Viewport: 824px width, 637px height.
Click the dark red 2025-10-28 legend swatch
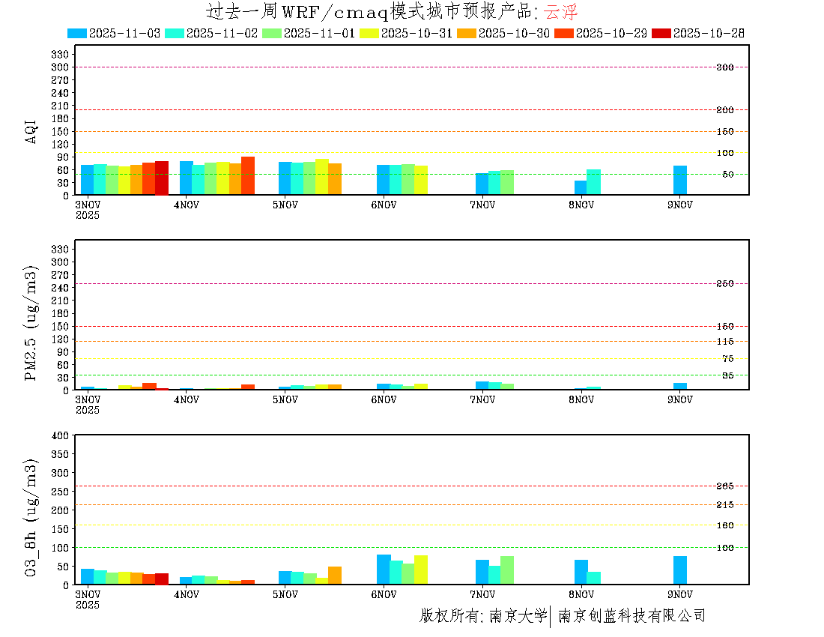tap(661, 33)
